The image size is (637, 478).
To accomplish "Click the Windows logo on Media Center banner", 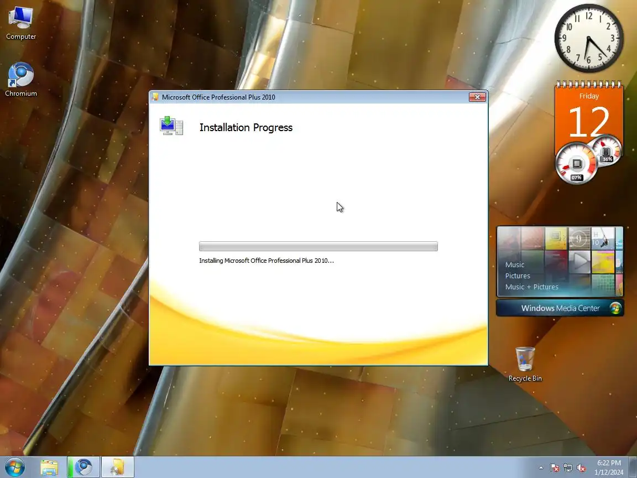I will pos(615,308).
